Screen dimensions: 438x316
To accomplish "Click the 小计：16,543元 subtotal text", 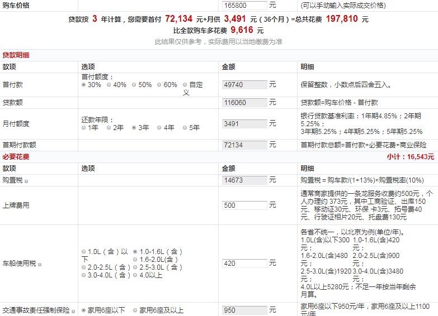I will pyautogui.click(x=411, y=157).
